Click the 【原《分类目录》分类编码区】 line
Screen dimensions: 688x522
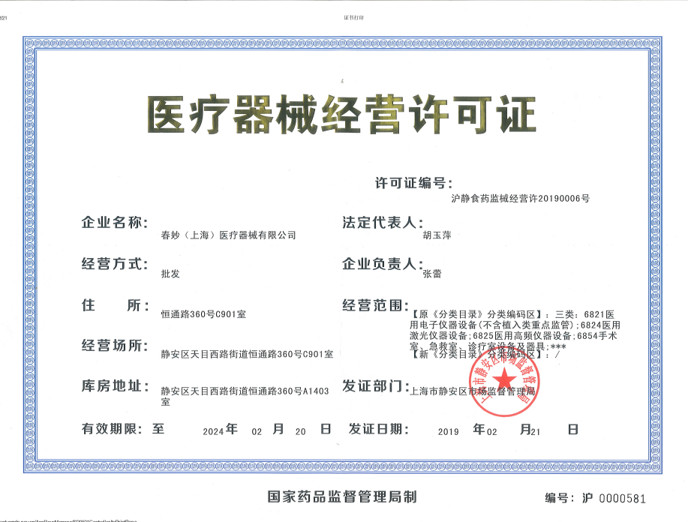(x=512, y=314)
